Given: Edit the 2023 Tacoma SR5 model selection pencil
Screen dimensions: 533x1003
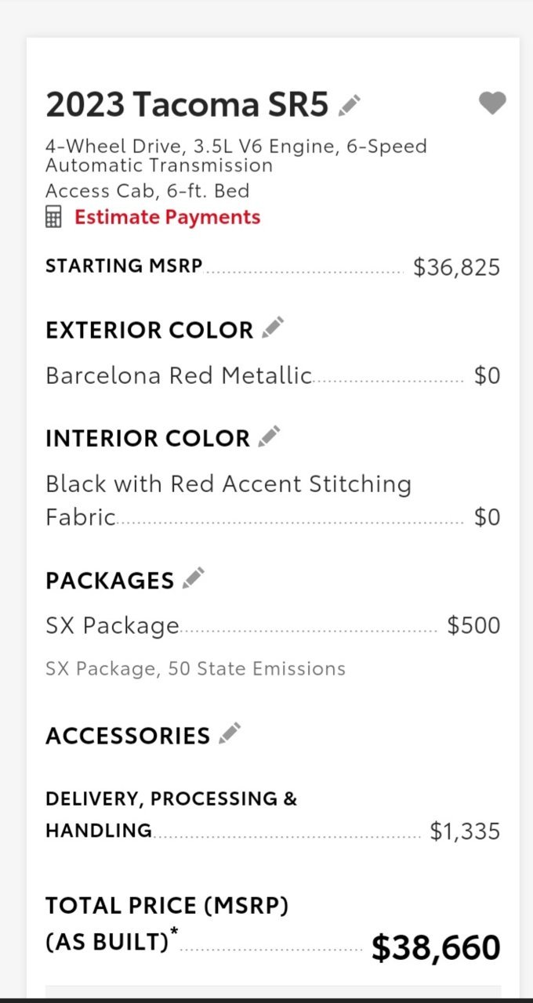Looking at the screenshot, I should (x=350, y=104).
